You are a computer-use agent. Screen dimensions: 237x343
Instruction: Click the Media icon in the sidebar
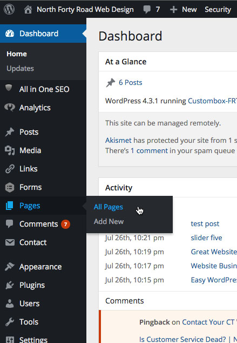[x=10, y=150]
